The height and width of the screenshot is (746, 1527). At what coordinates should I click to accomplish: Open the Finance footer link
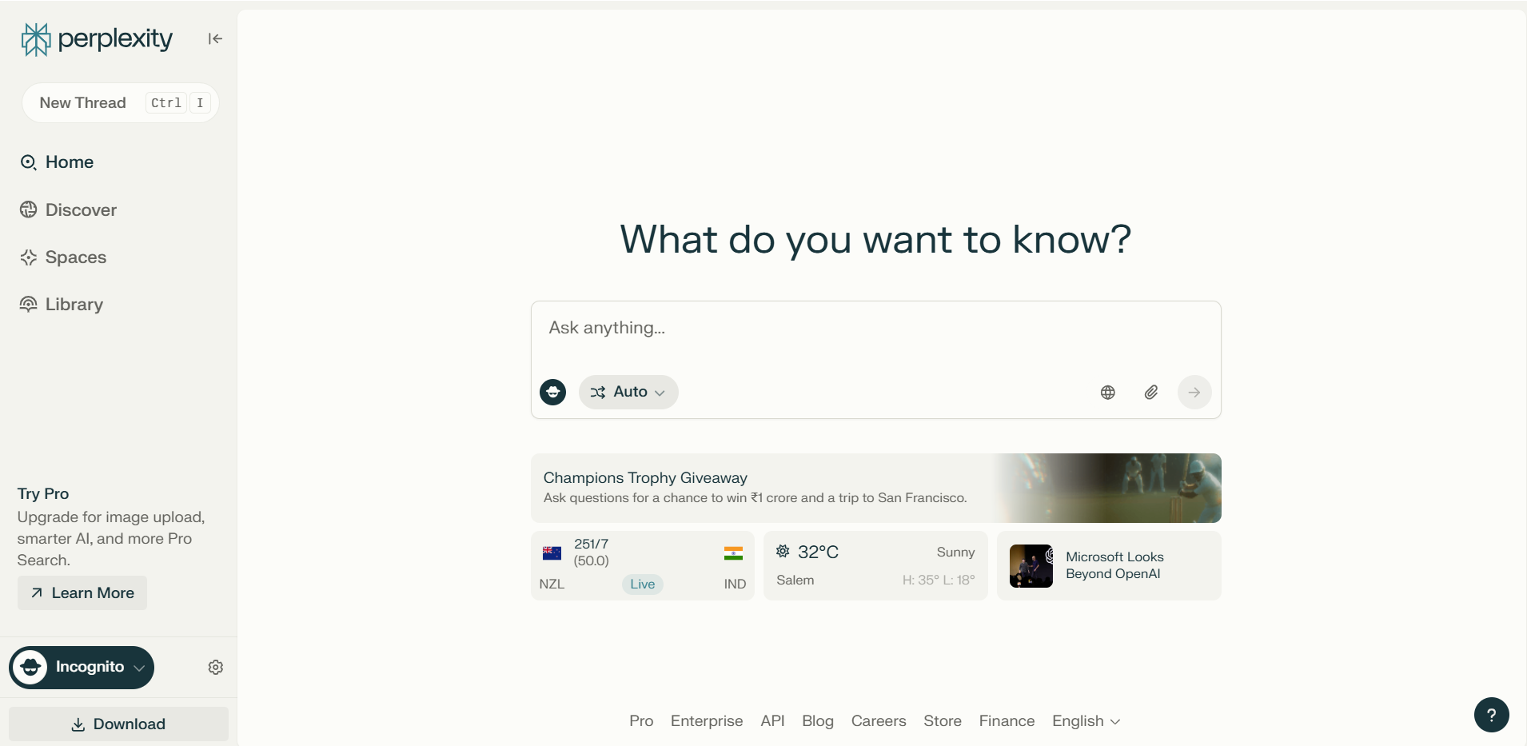tap(1007, 721)
